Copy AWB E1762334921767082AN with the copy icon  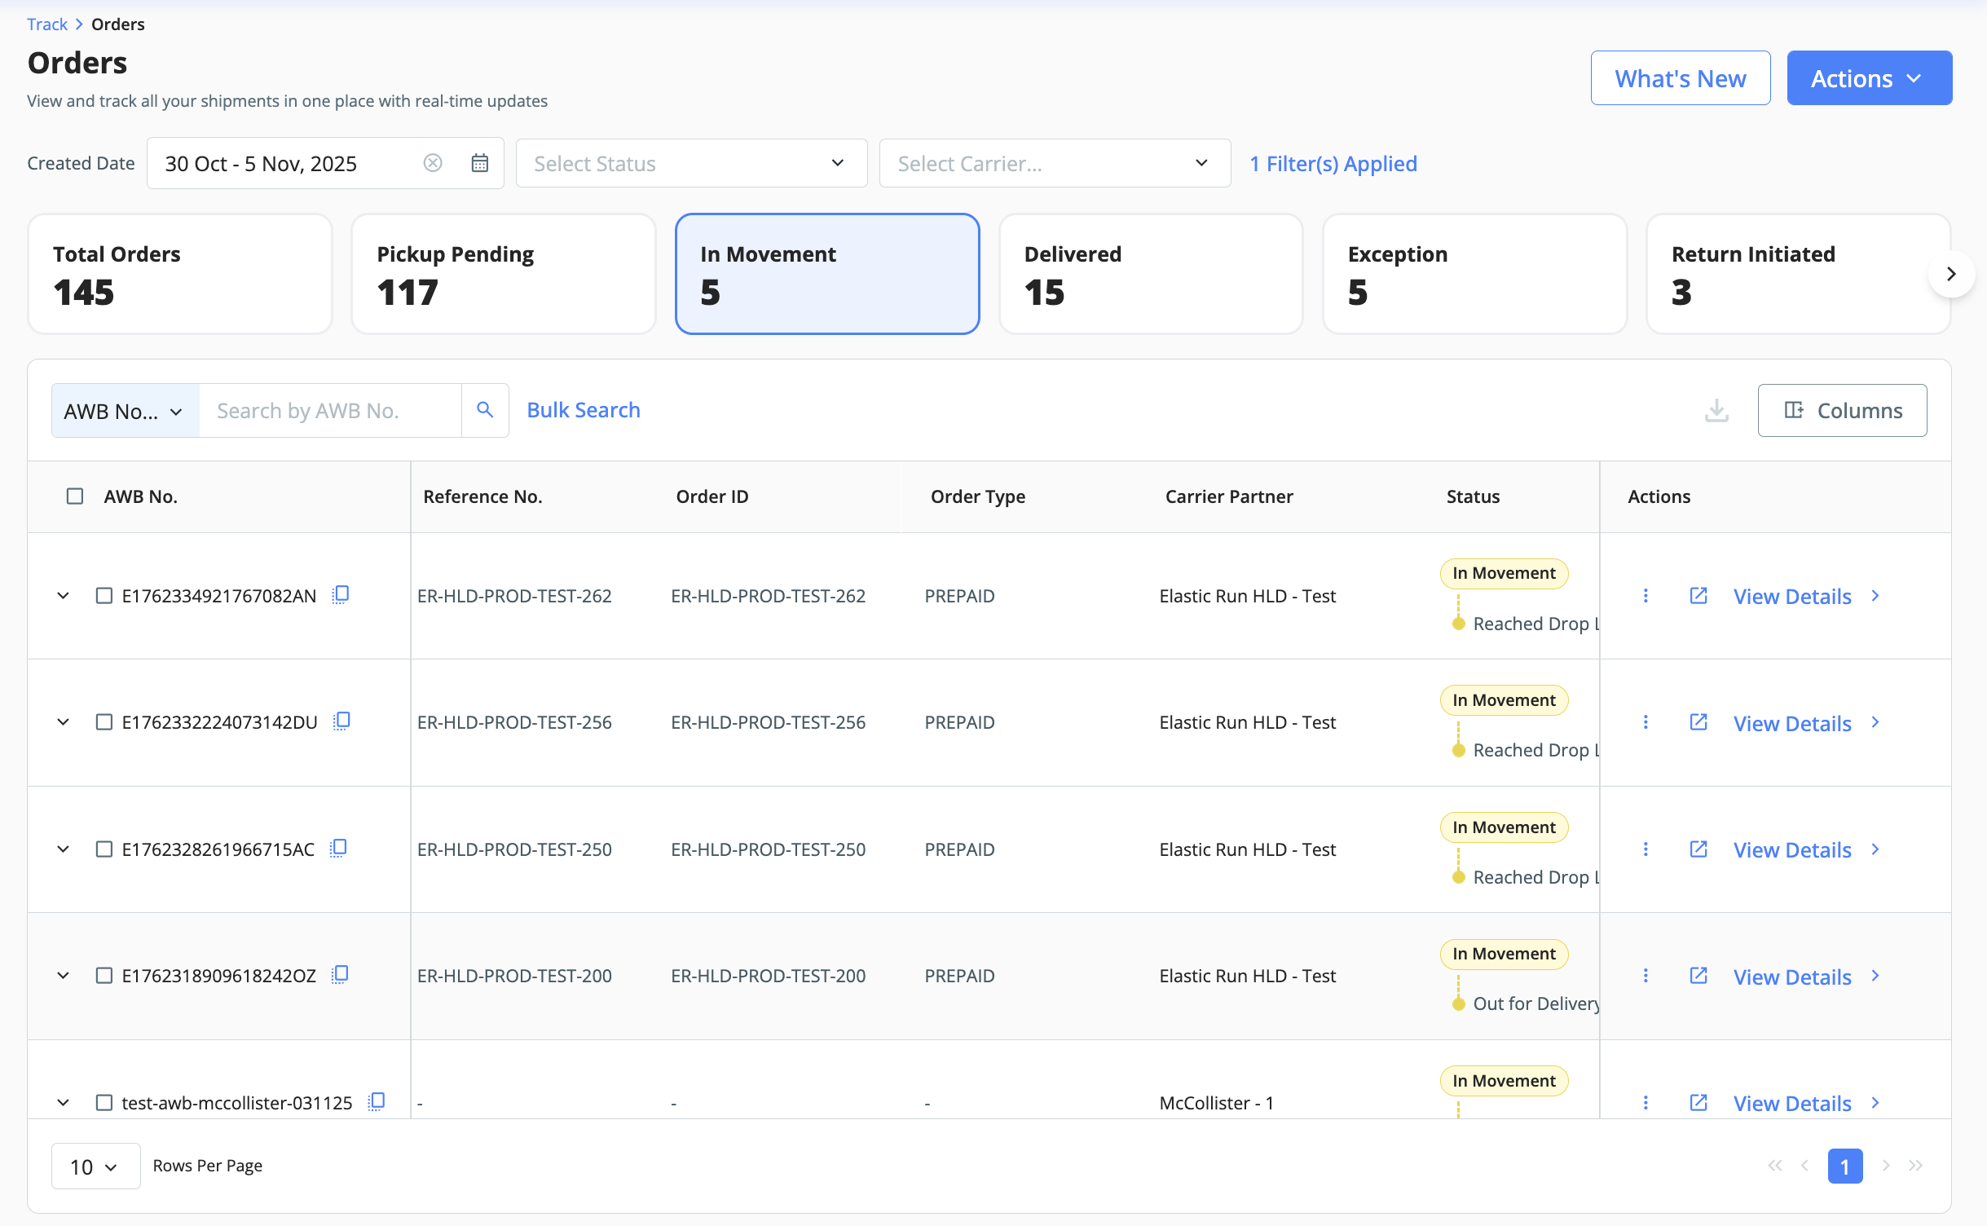(341, 595)
